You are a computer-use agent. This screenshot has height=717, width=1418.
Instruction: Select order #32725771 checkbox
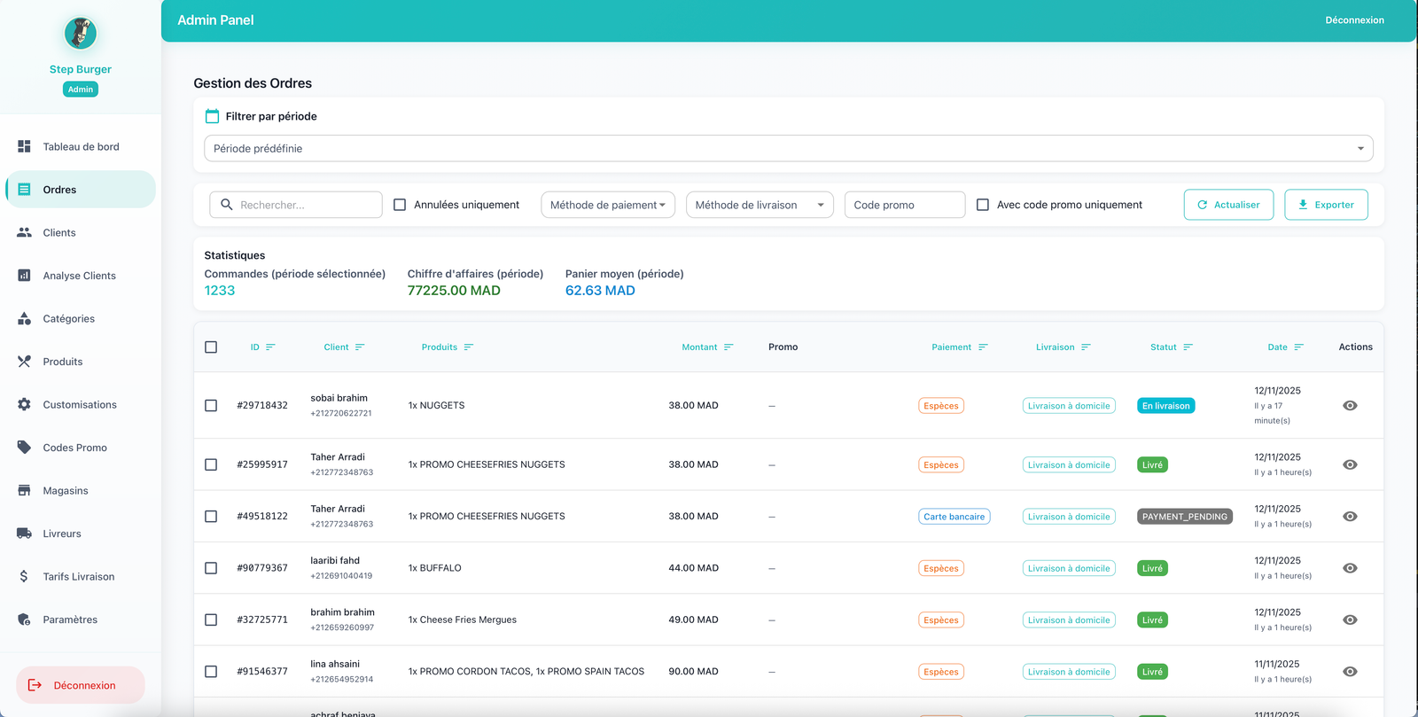[211, 620]
